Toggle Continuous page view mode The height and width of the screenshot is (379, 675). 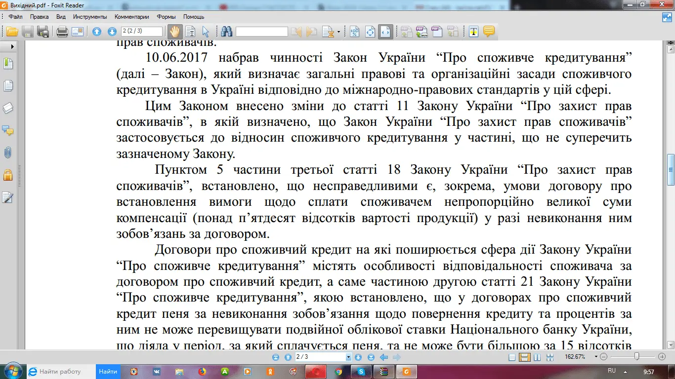click(525, 357)
